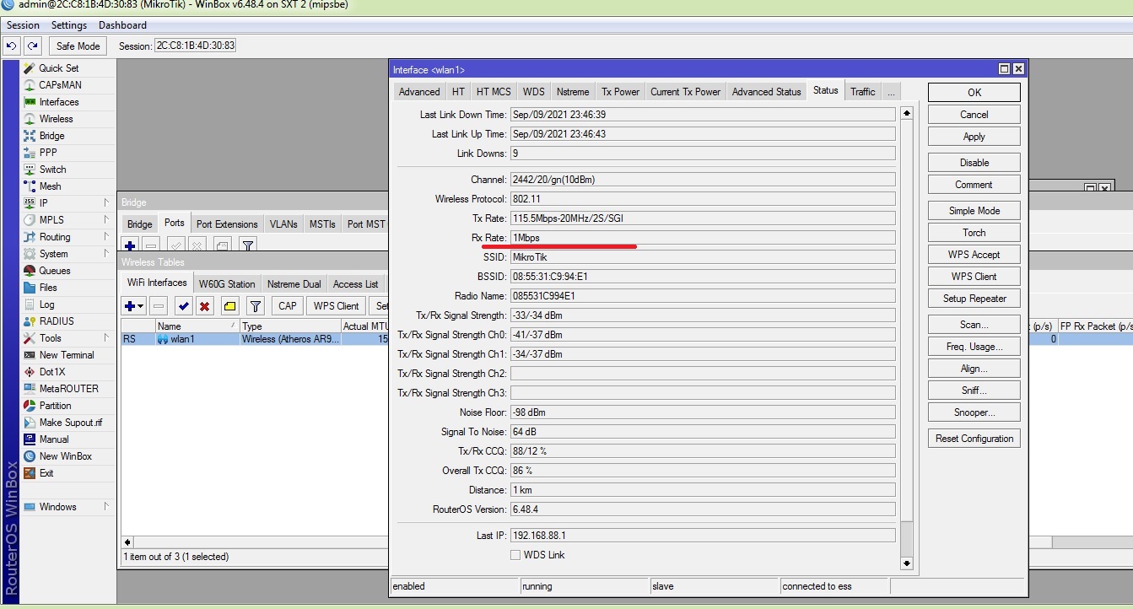Click the OK button

pyautogui.click(x=974, y=93)
